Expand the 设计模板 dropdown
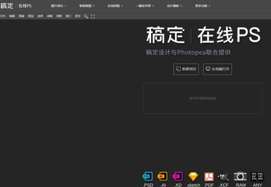 pos(174,6)
